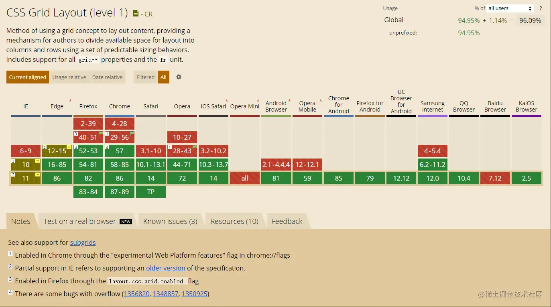Viewport: 551px width, 307px height.
Task: Select Chrome 57 cell
Action: [120, 151]
